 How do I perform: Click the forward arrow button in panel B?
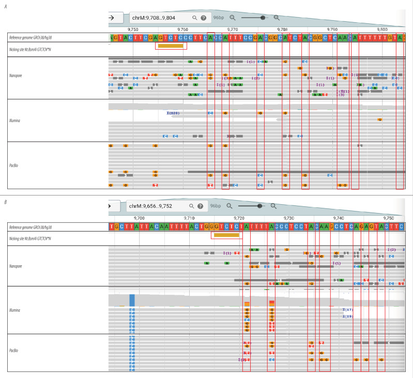[x=110, y=206]
